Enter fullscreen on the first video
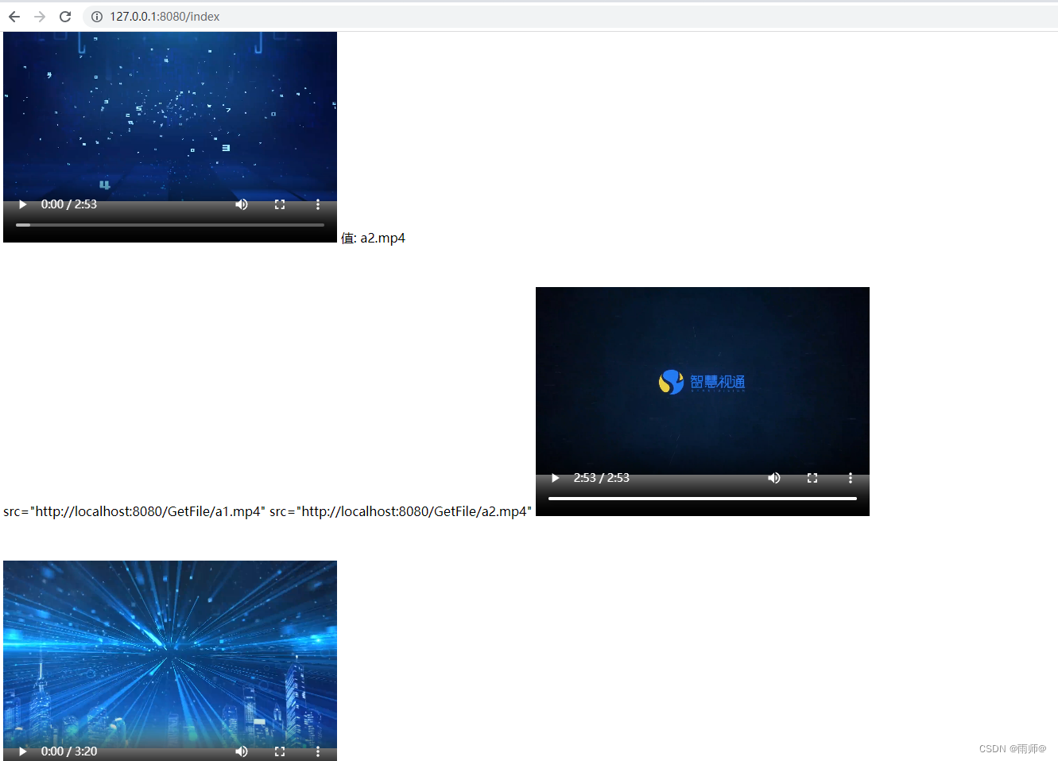The height and width of the screenshot is (761, 1058). pos(280,204)
